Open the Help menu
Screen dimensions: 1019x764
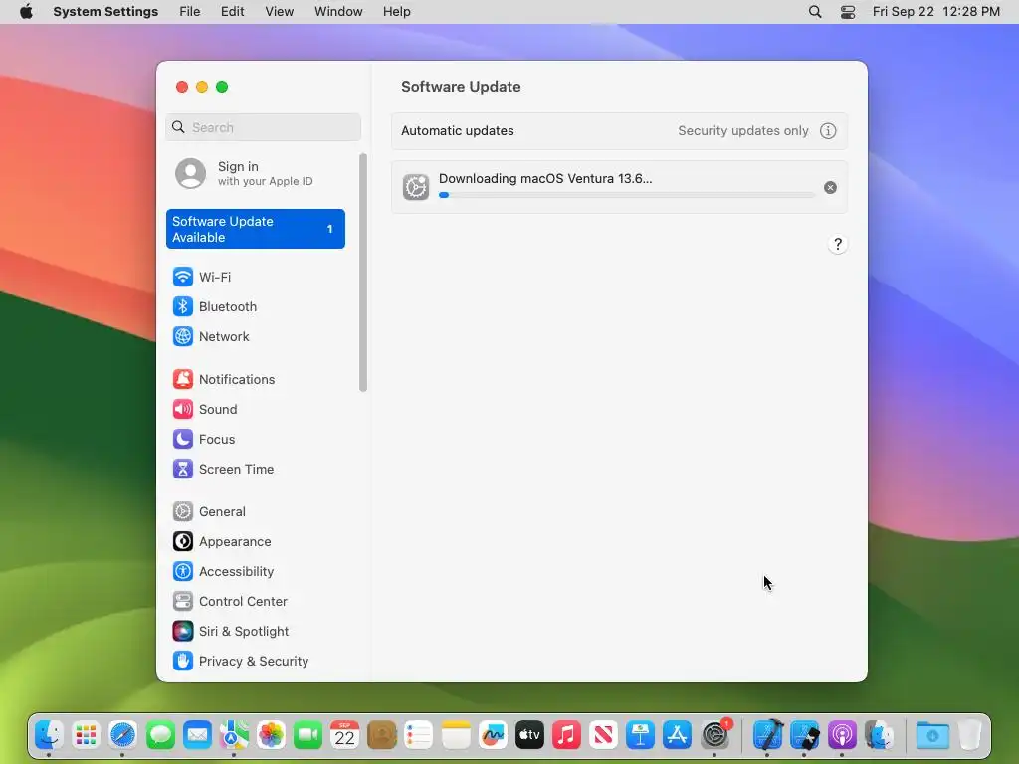point(396,12)
